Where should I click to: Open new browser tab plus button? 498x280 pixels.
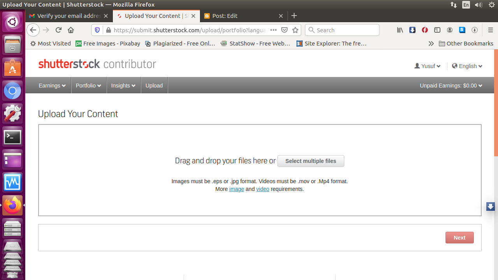point(294,16)
